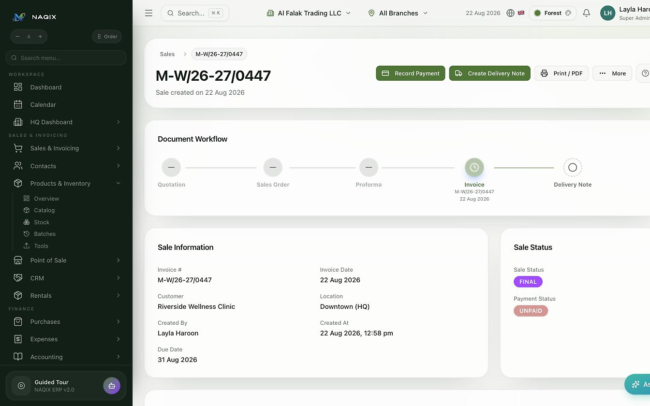This screenshot has width=650, height=406.
Task: Click the Point of Sale store icon
Action: (x=18, y=260)
